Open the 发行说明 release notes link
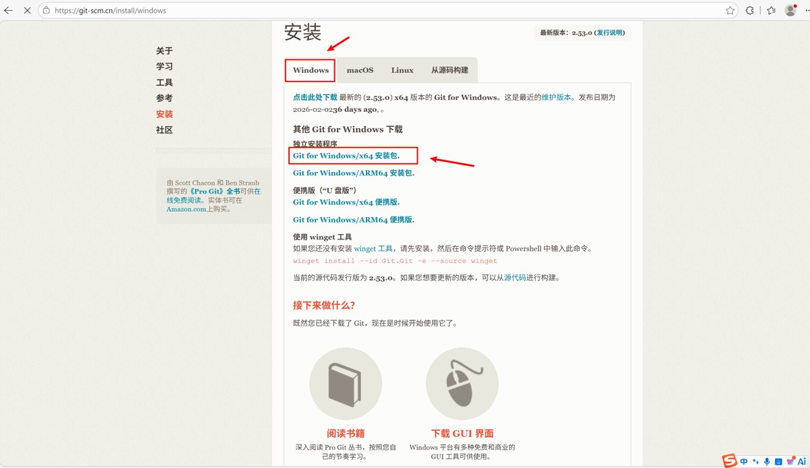 pos(610,32)
